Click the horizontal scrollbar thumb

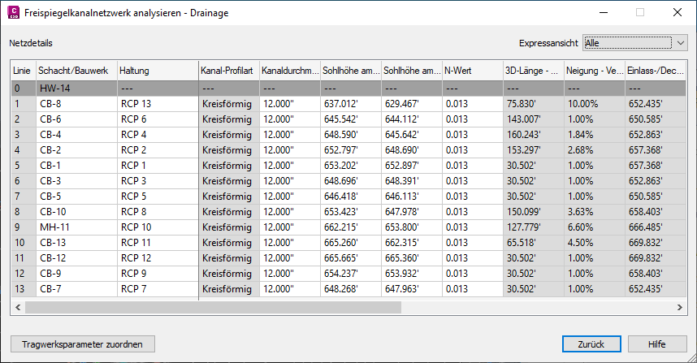click(x=213, y=308)
